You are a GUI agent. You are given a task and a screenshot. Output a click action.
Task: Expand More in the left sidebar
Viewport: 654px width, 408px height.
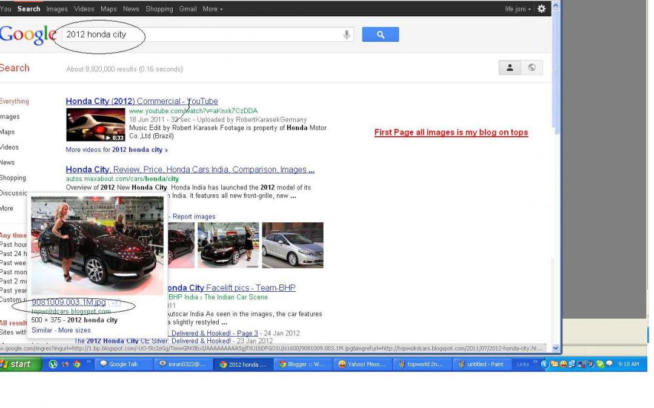tap(6, 208)
